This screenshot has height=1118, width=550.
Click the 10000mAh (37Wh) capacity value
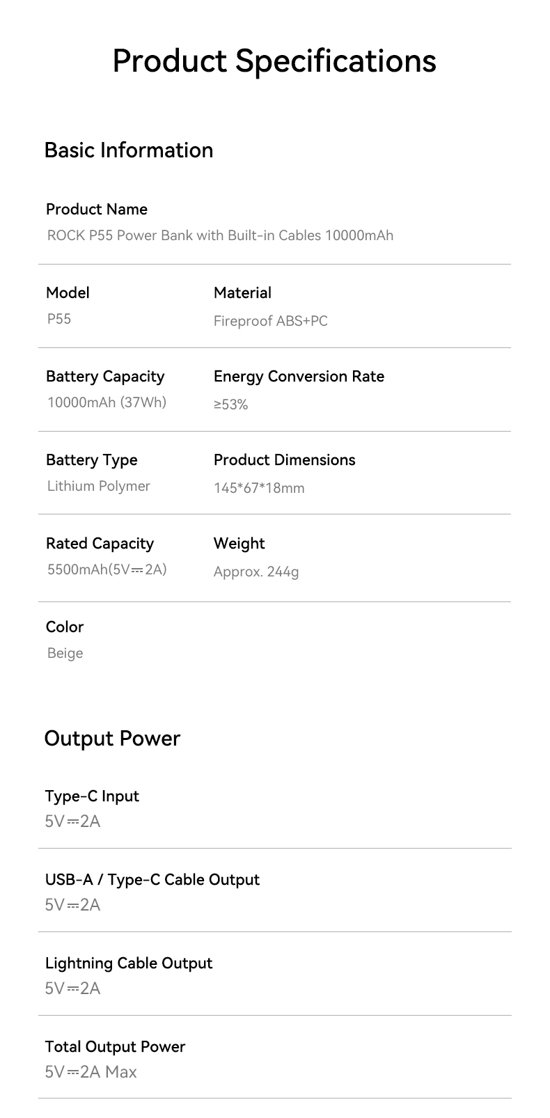tap(107, 402)
